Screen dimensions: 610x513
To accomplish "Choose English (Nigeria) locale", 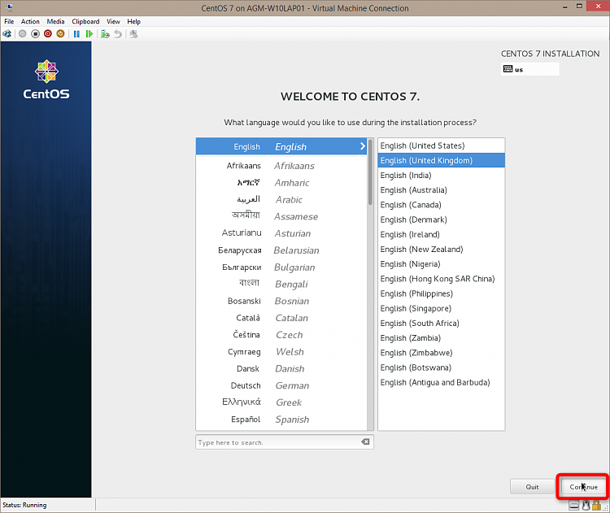I will (x=441, y=263).
